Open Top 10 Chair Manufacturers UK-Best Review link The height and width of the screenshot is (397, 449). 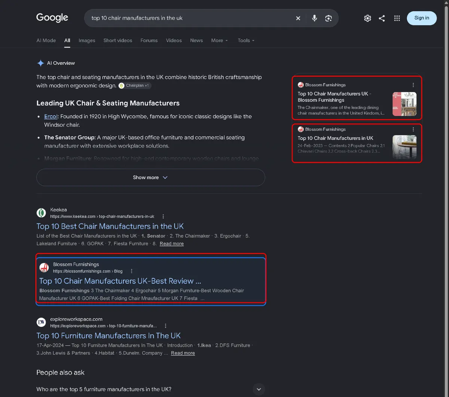coord(120,281)
